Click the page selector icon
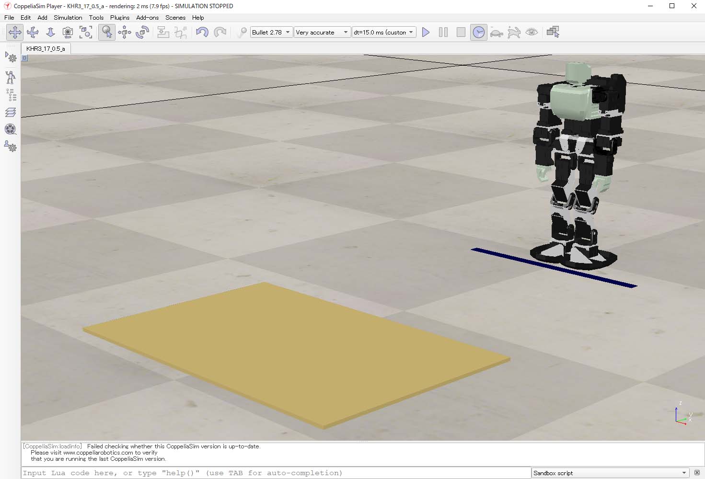Image resolution: width=705 pixels, height=479 pixels. (x=553, y=32)
